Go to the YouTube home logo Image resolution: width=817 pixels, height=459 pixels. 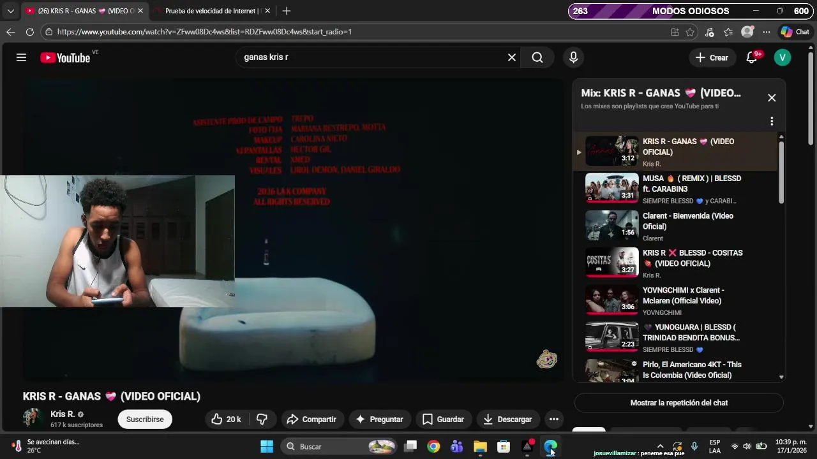pyautogui.click(x=65, y=57)
